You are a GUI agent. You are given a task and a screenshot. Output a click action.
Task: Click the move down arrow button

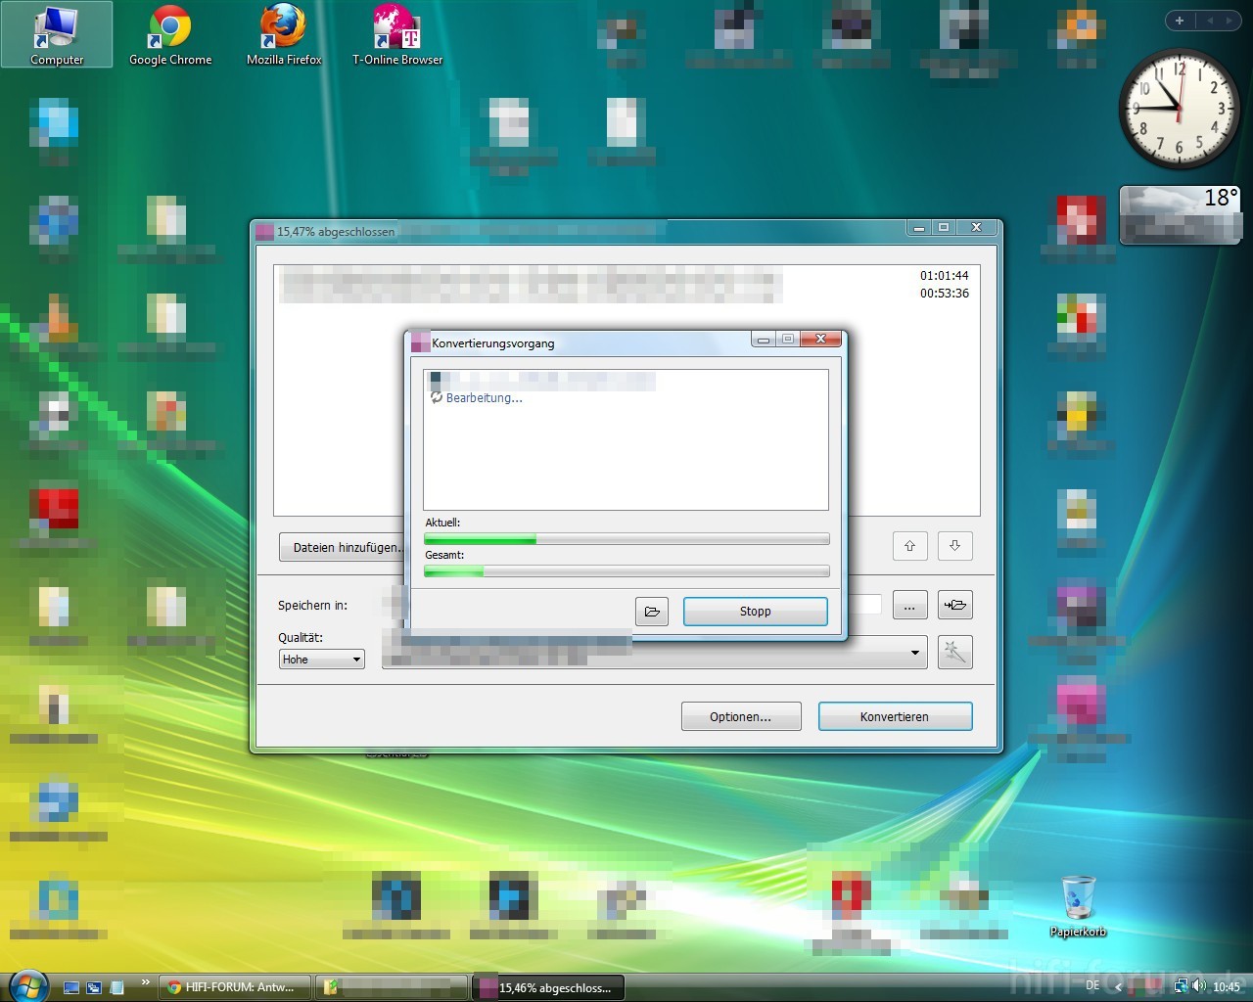(x=954, y=546)
